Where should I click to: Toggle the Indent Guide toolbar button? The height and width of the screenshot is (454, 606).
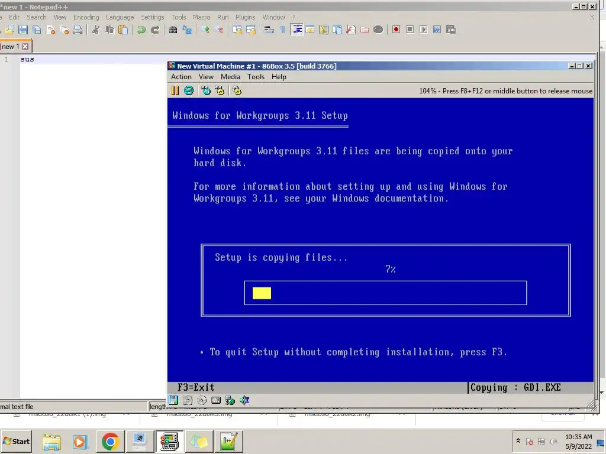[296, 30]
